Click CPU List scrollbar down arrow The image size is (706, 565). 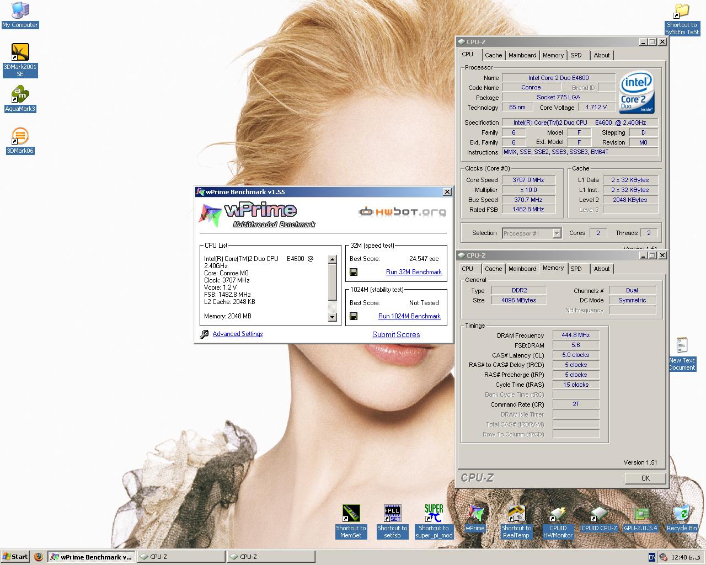click(x=332, y=317)
